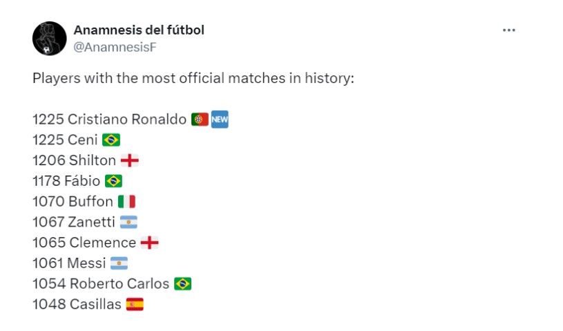Click the 1048 Casillas text line

pos(77,304)
